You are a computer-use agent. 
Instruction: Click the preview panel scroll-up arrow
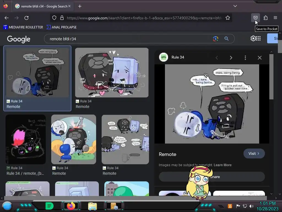271,52
